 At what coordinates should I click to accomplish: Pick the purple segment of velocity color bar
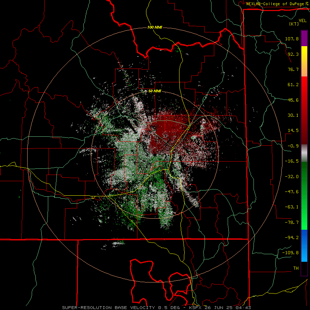click(304, 38)
